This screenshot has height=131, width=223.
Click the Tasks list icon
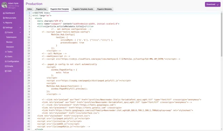6,52
